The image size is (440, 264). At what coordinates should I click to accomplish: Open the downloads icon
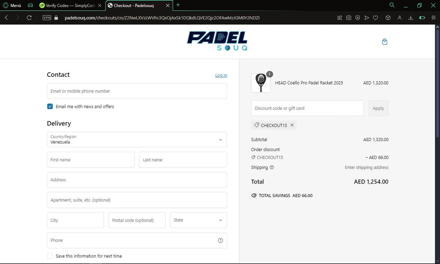pyautogui.click(x=411, y=18)
